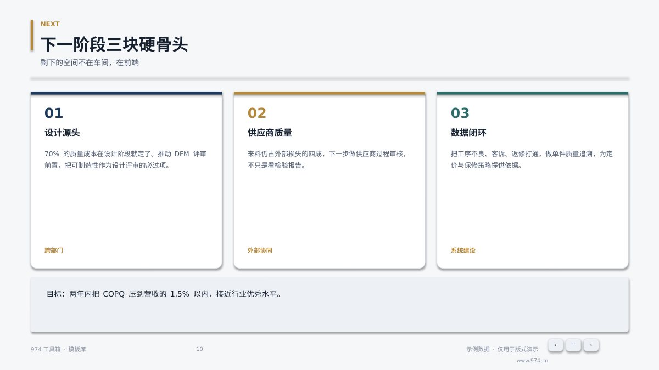The image size is (659, 370).
Task: Select the 跨部门 tag
Action: [54, 251]
